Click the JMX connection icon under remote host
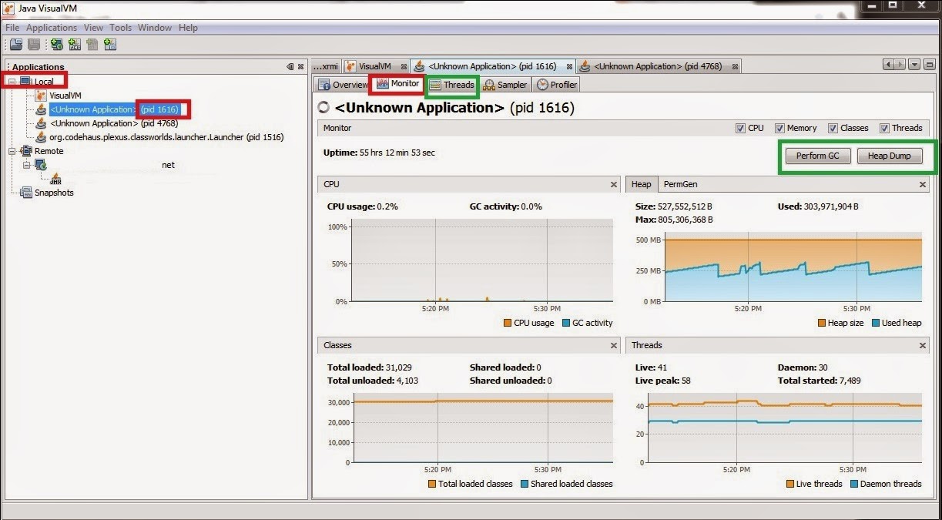This screenshot has height=520, width=942. [x=55, y=179]
